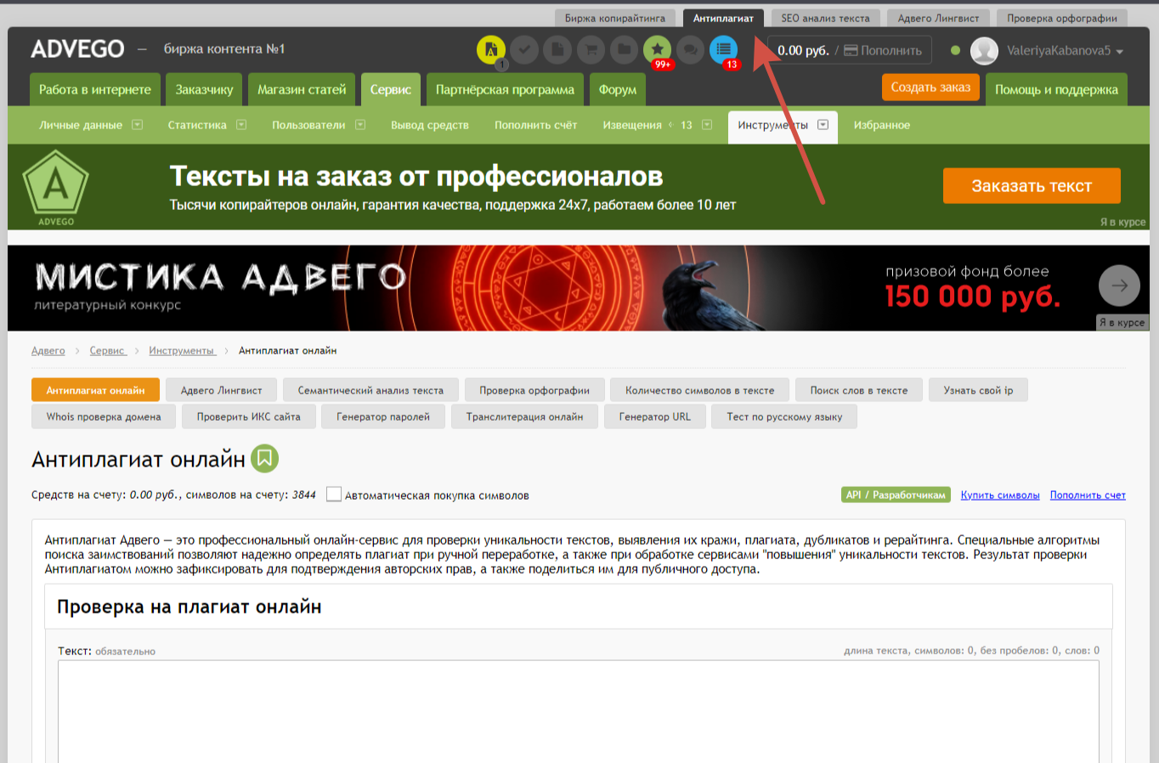Open the grey chat messages icon
Viewport: 1159px width, 763px height.
[x=691, y=50]
